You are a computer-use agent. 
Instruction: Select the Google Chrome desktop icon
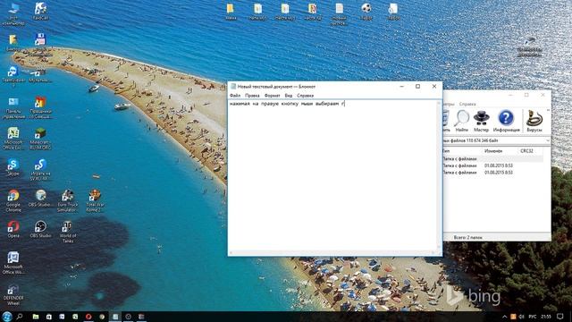pos(13,200)
